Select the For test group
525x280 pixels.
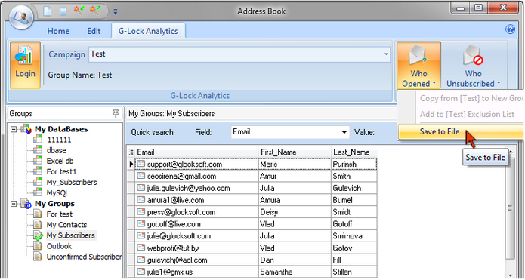pyautogui.click(x=59, y=214)
